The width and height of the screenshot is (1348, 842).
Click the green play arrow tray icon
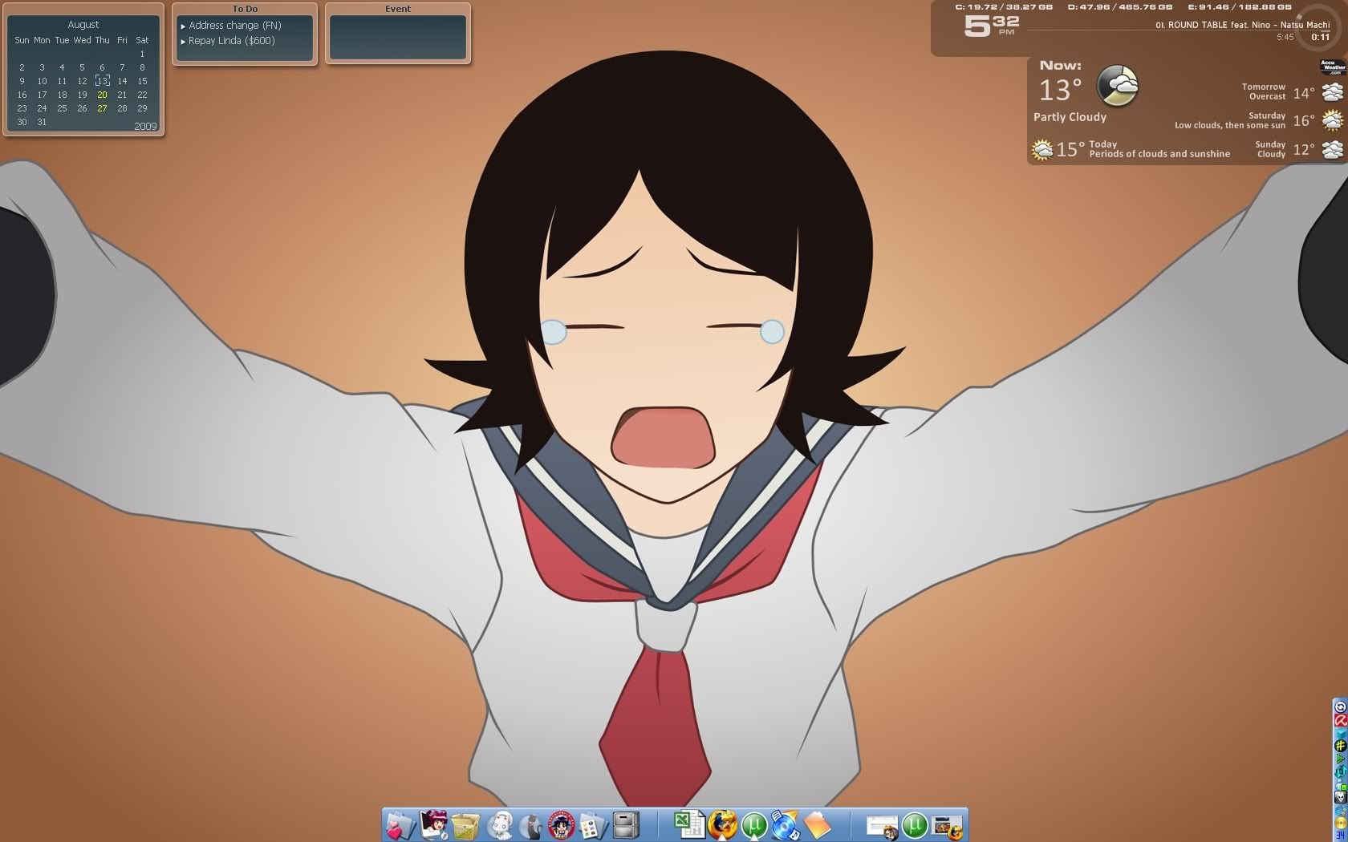tap(1340, 759)
